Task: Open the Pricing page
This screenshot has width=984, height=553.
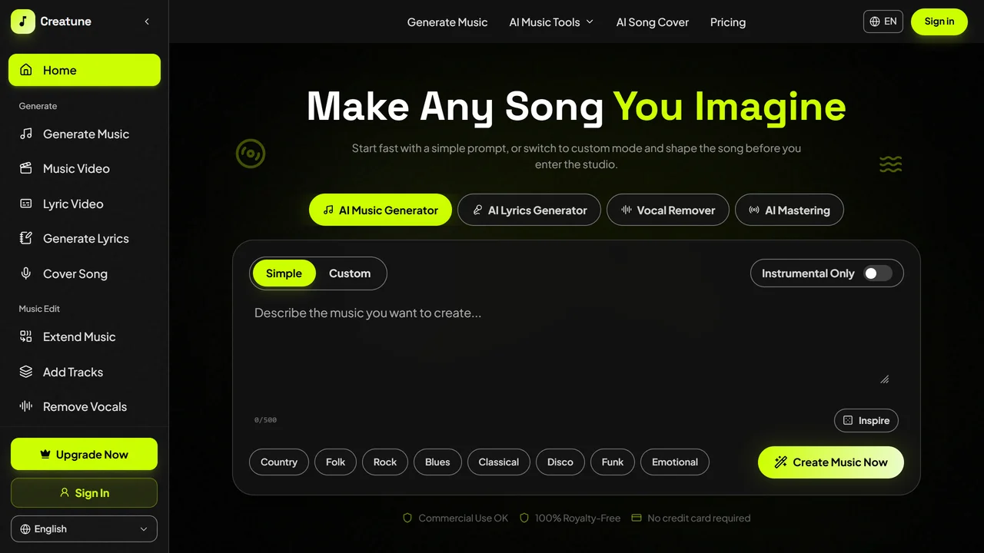Action: 728,22
